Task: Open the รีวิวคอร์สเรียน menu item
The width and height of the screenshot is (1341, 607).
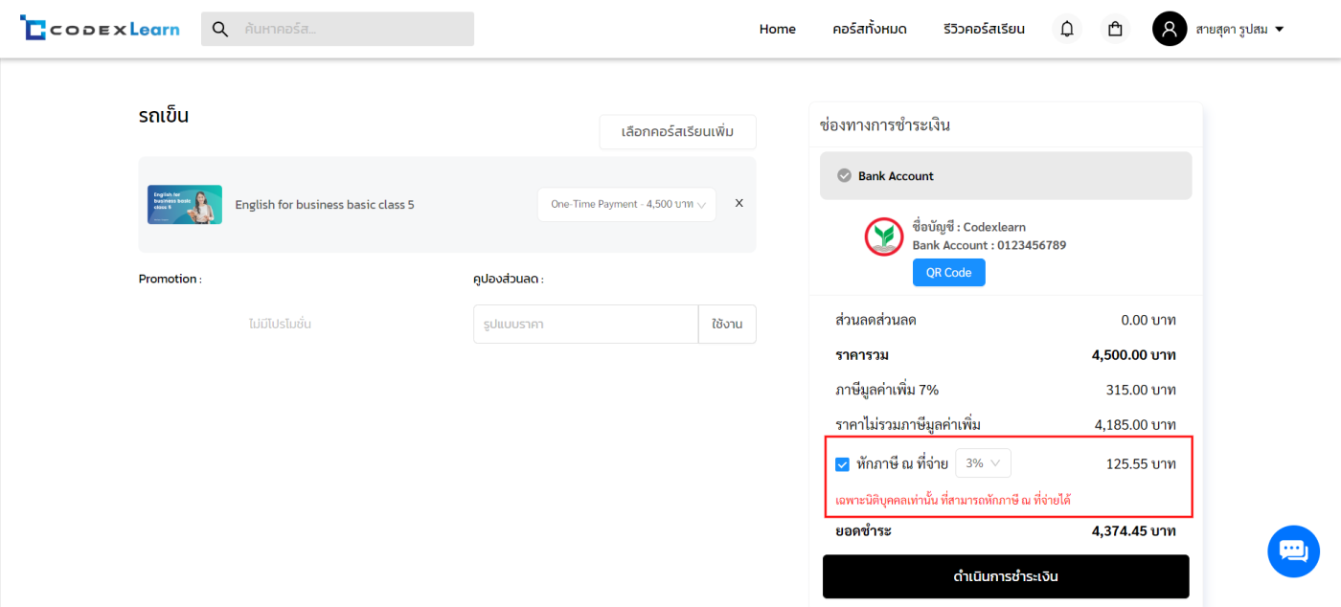Action: (x=983, y=29)
